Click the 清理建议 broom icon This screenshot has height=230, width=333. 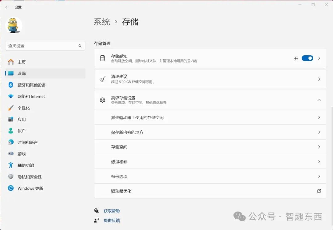[103, 79]
